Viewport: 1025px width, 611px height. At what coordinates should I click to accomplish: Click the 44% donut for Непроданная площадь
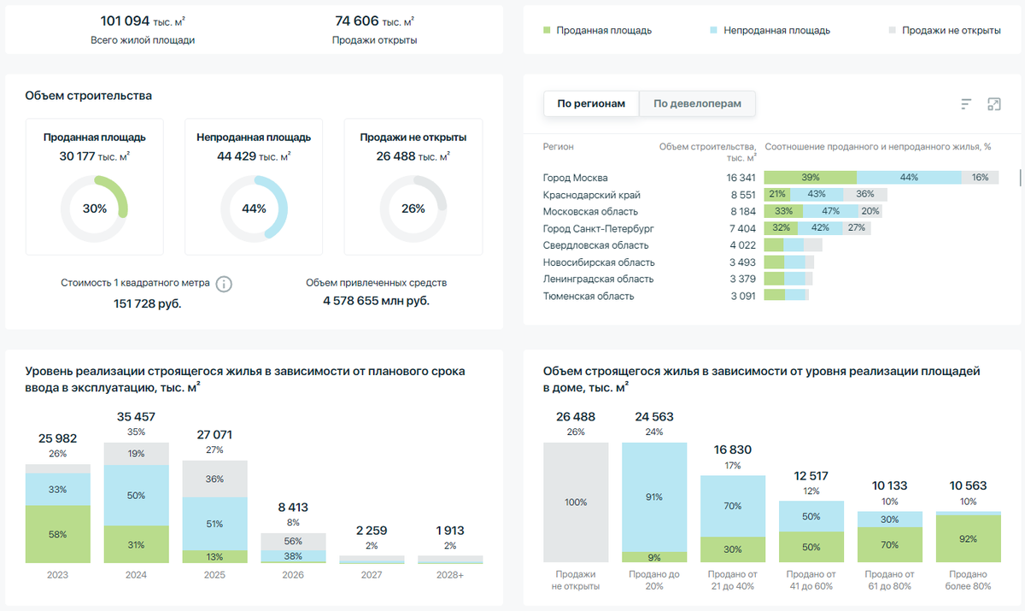pyautogui.click(x=254, y=208)
